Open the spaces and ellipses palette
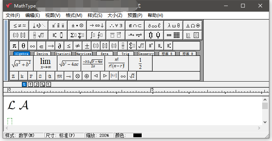The image size is (272, 141). pos(39,26)
